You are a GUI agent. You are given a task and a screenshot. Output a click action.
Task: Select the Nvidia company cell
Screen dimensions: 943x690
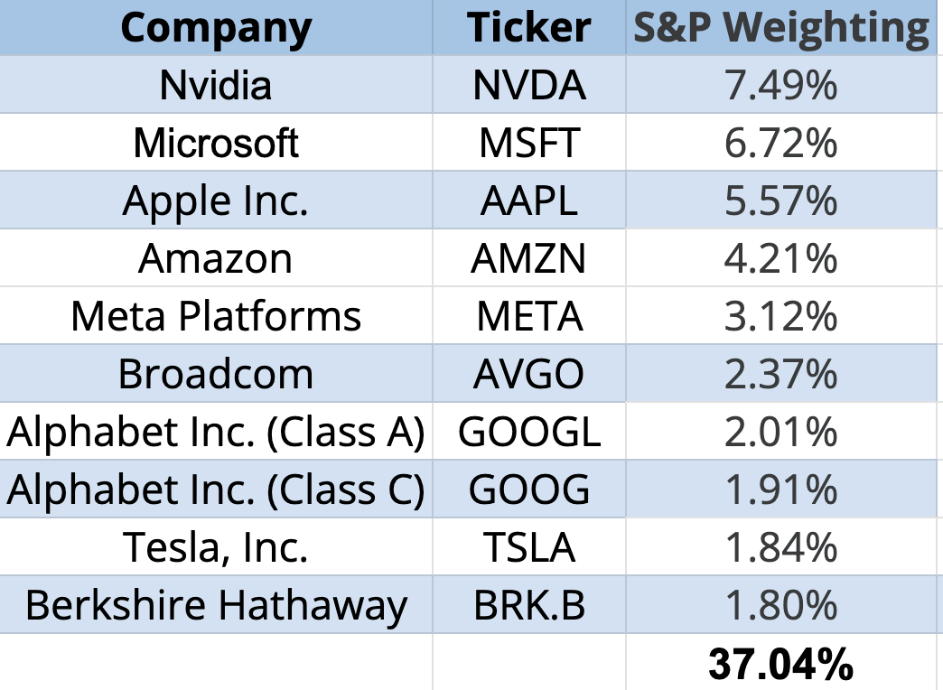point(216,85)
